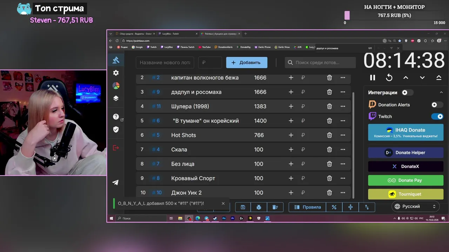This screenshot has width=449, height=252.
Task: Delete the Джон Уик 2 lot
Action: [329, 192]
